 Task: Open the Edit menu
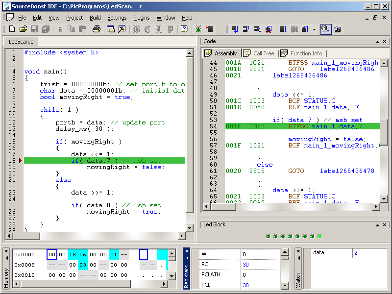[37, 18]
